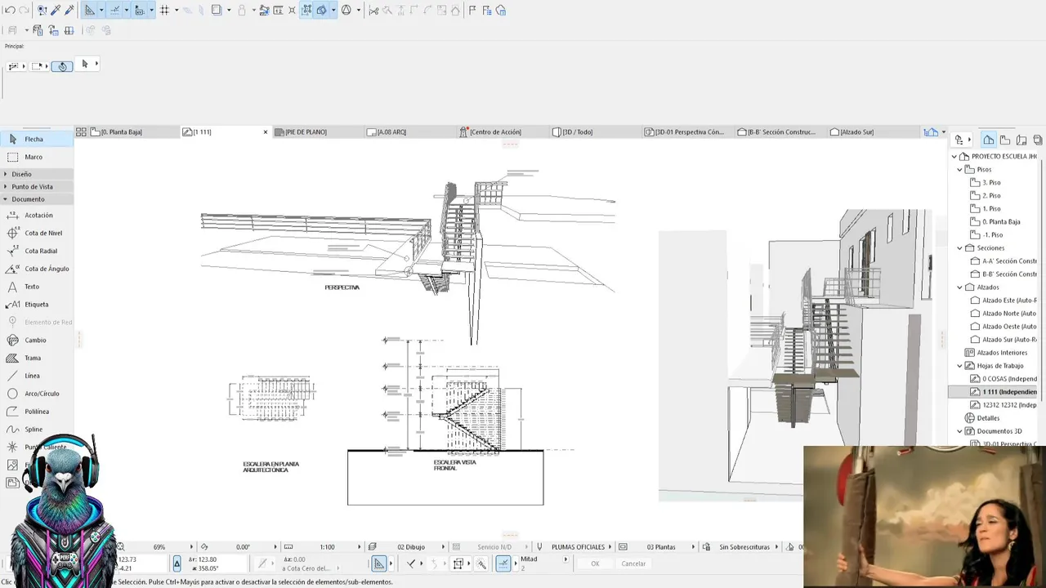1046x588 pixels.
Task: Select the Marco marquee tool
Action: coord(37,157)
